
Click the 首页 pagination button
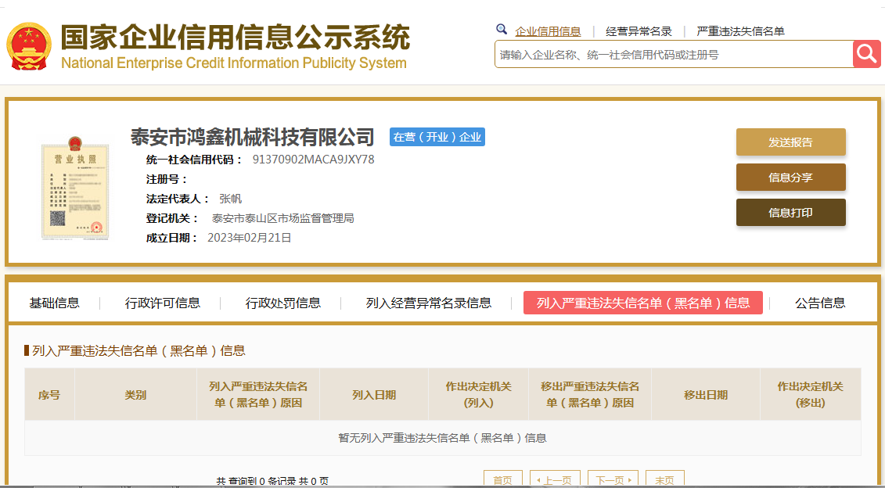503,479
